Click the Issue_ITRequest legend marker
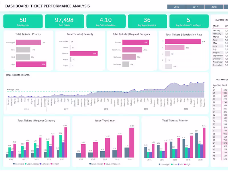The width and height of the screenshot is (228, 171). pyautogui.click(x=105, y=164)
